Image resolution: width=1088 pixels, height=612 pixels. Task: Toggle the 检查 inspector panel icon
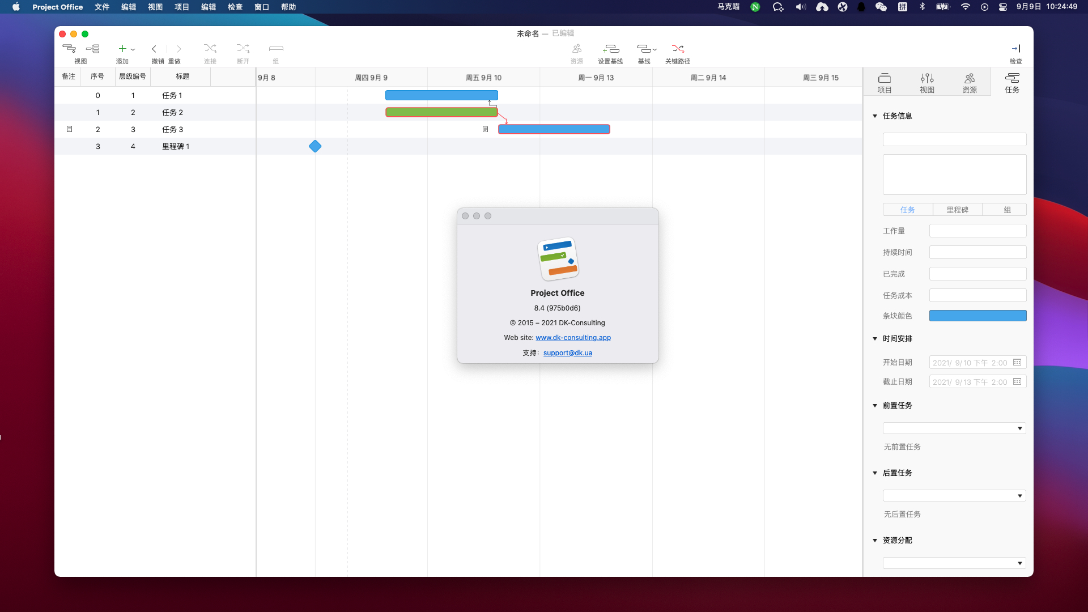[1016, 49]
